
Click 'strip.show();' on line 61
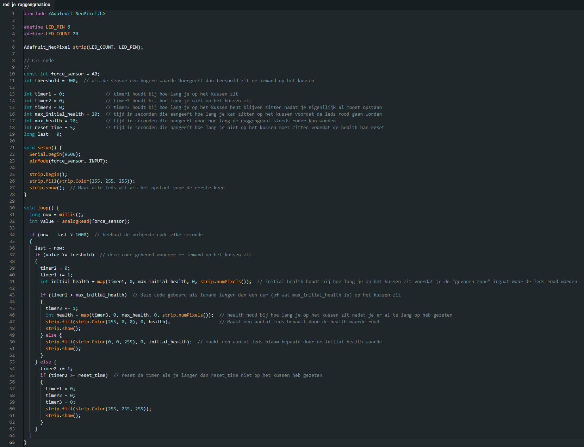tap(63, 416)
